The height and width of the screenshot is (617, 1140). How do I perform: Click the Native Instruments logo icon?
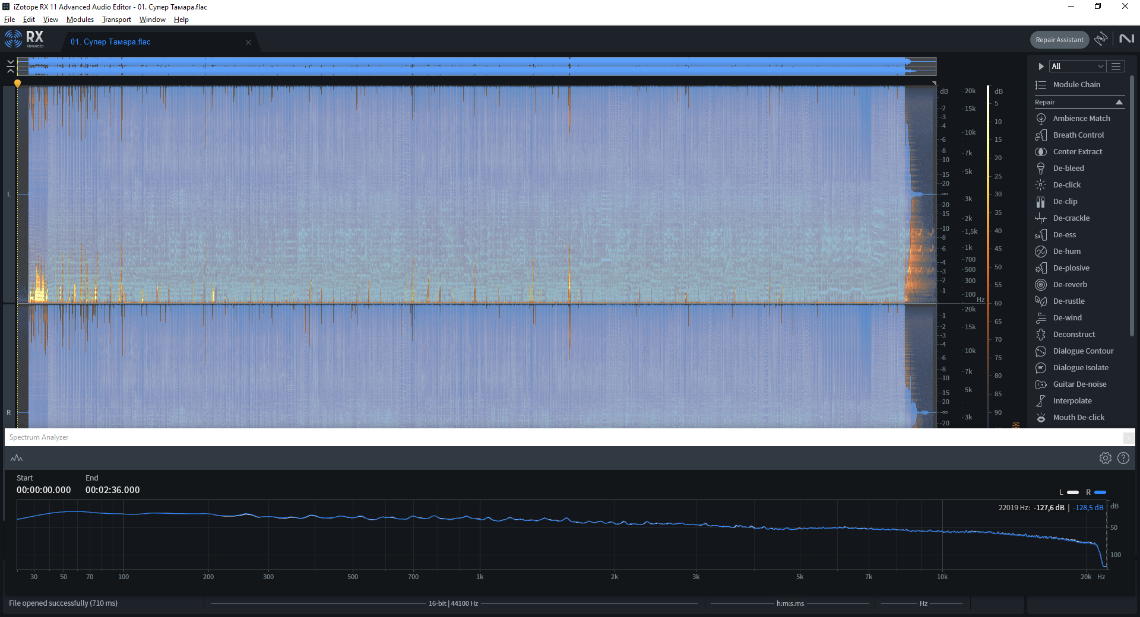tap(1126, 39)
